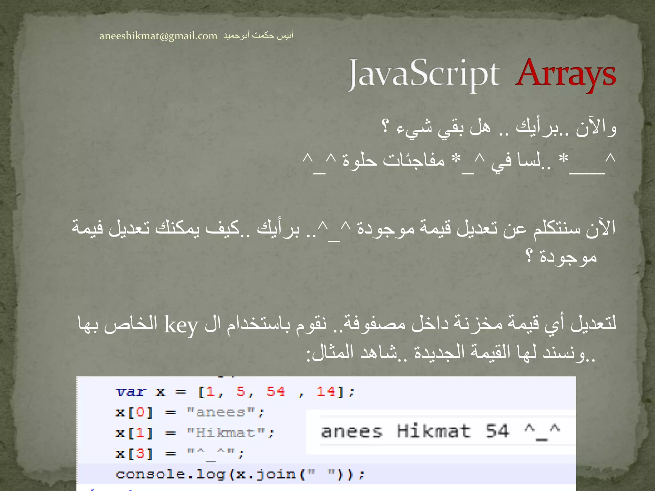Click the Arabic author name in the header
The image size is (655, 491).
pos(258,35)
